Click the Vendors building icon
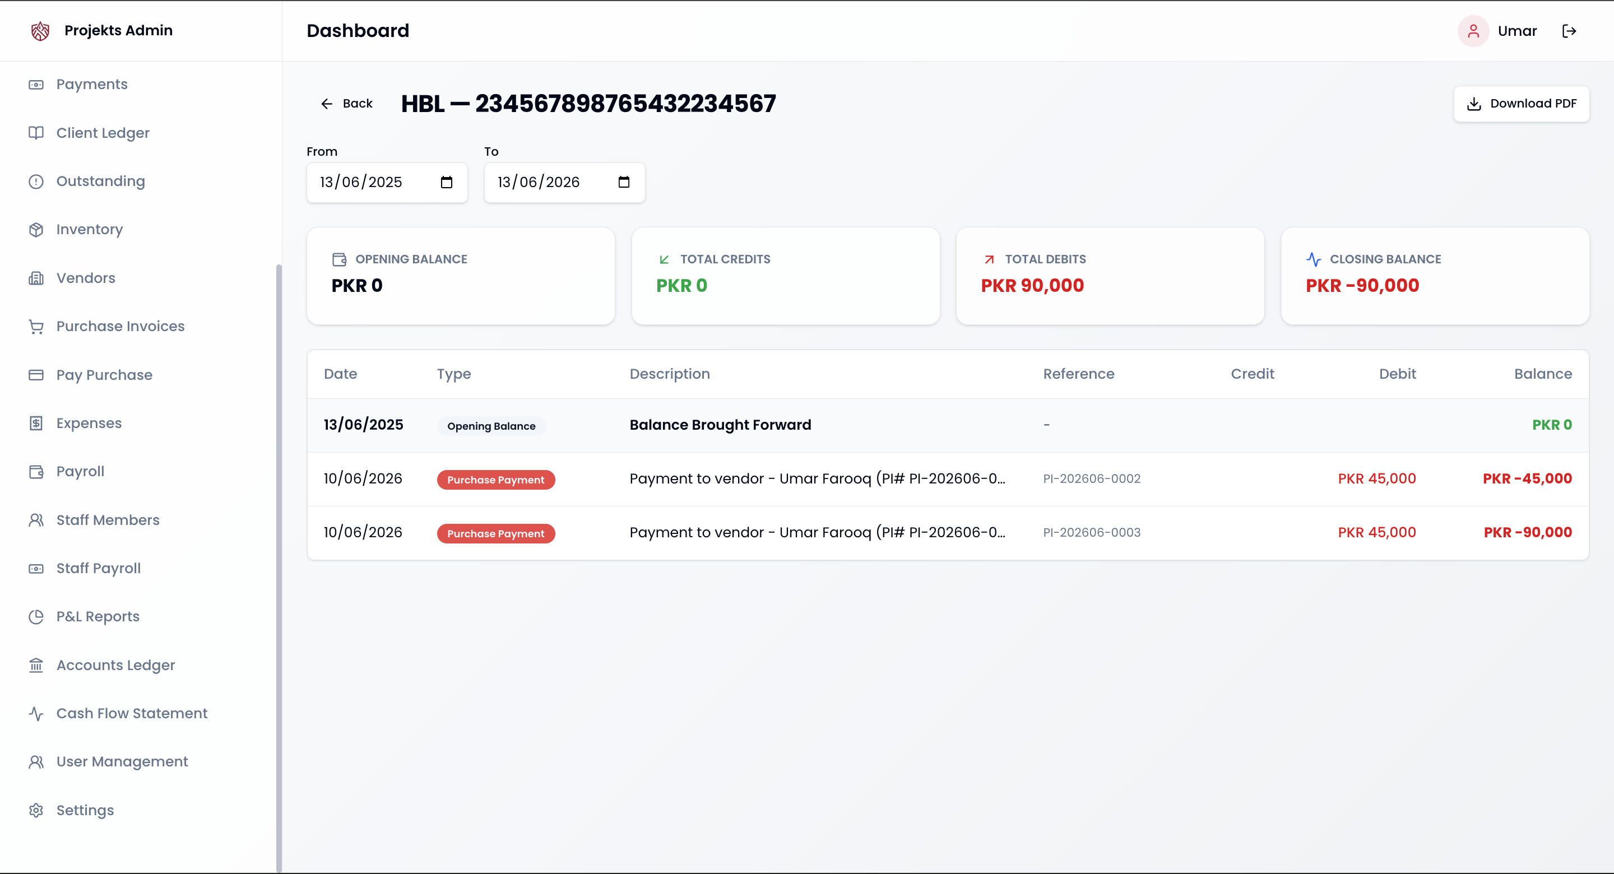1614x874 pixels. pos(36,278)
